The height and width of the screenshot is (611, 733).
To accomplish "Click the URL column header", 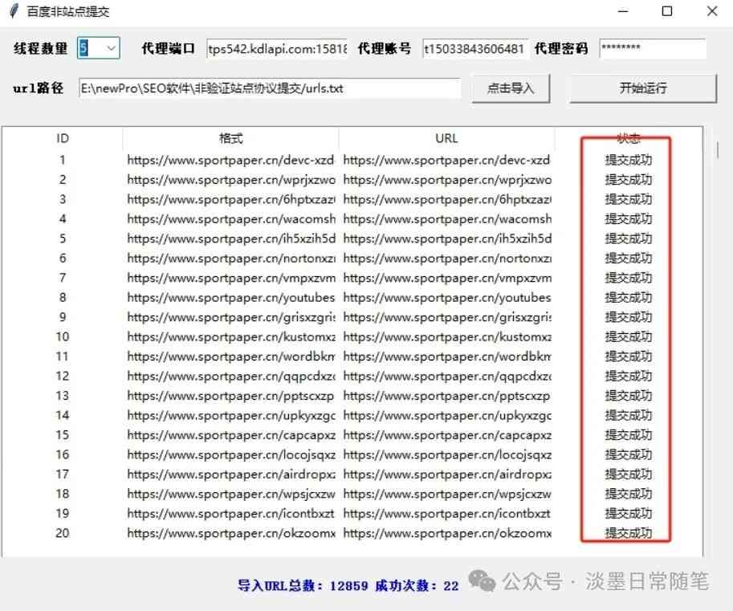I will [x=446, y=138].
